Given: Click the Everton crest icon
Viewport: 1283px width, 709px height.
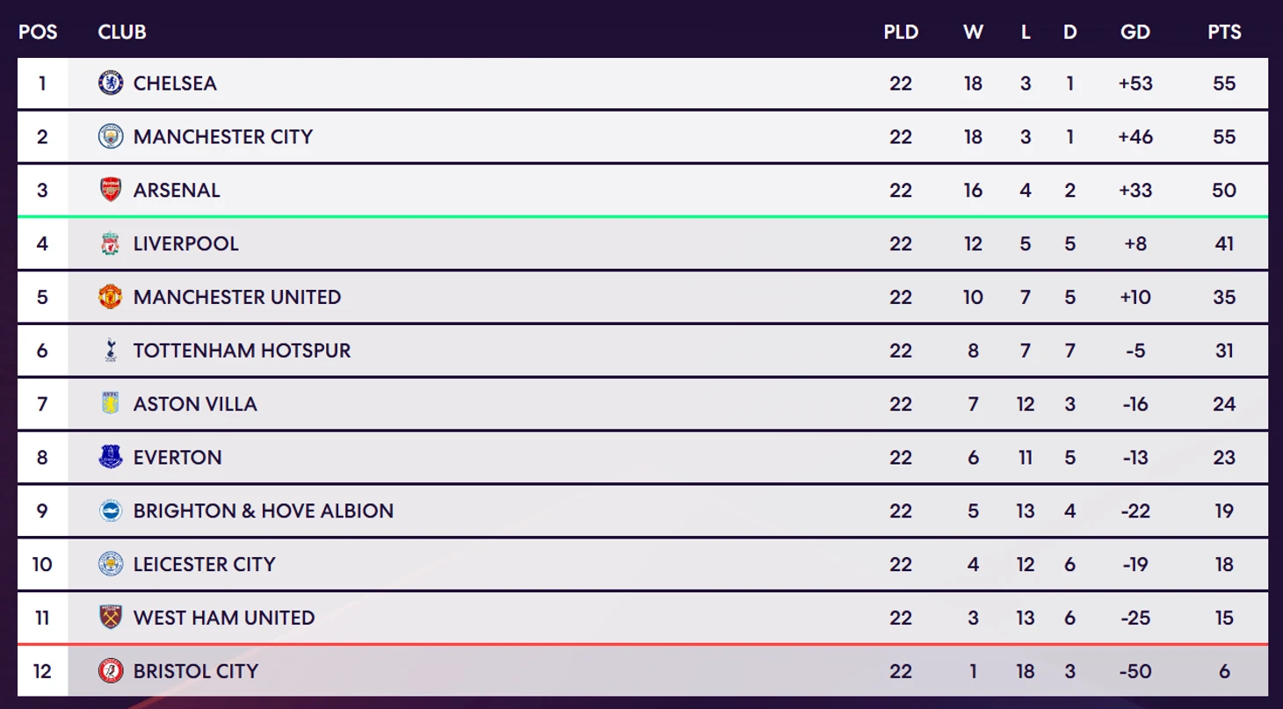Looking at the screenshot, I should (x=111, y=458).
